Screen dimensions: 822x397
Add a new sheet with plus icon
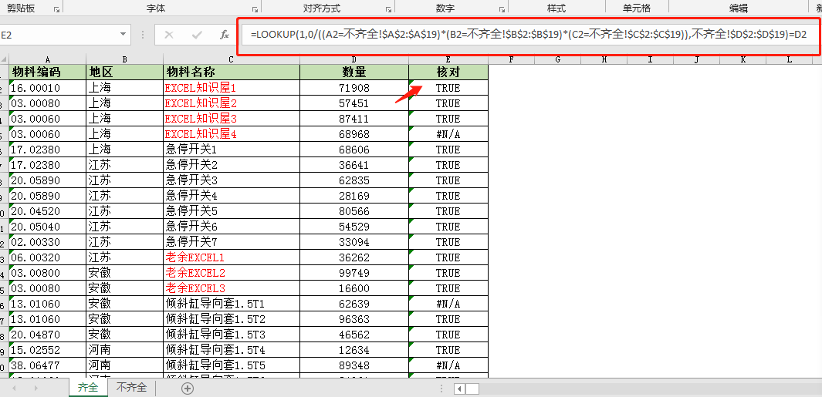[187, 389]
